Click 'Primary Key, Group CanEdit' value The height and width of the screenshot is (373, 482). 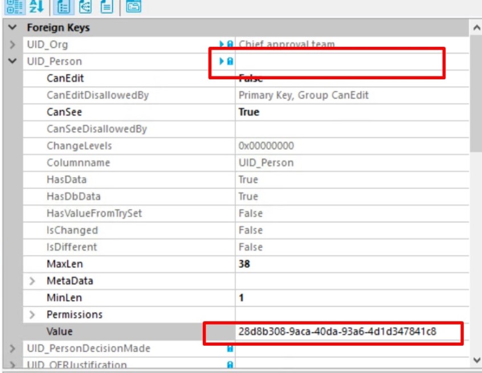point(304,95)
